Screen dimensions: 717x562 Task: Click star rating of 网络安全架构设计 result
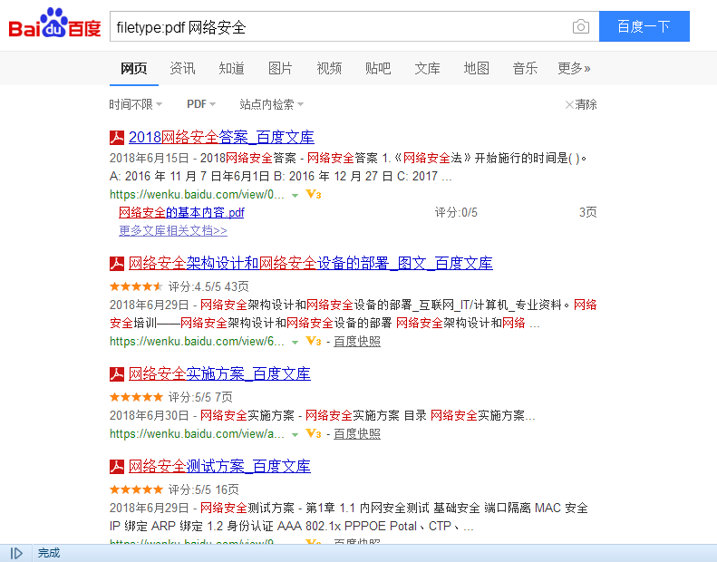[136, 286]
